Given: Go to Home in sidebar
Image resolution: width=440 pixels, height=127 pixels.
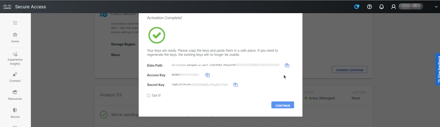Looking at the screenshot, I should pos(15,37).
